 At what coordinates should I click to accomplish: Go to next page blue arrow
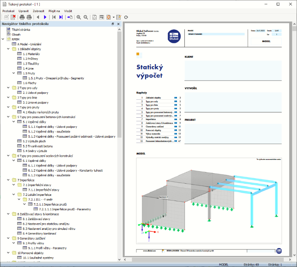(45, 17)
